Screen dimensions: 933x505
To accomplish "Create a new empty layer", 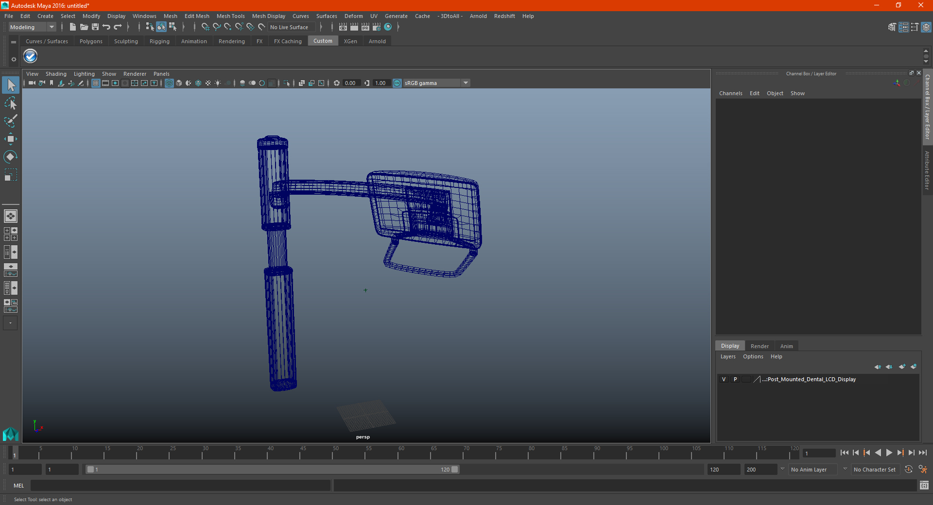I will (x=902, y=367).
